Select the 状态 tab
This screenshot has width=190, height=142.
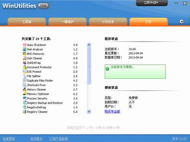click(149, 22)
